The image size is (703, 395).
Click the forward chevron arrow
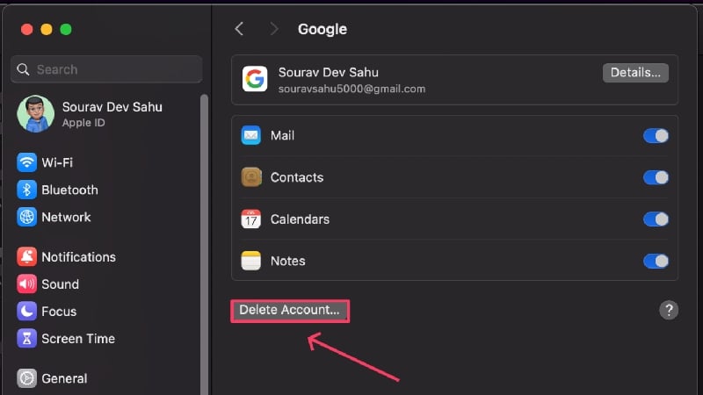274,29
